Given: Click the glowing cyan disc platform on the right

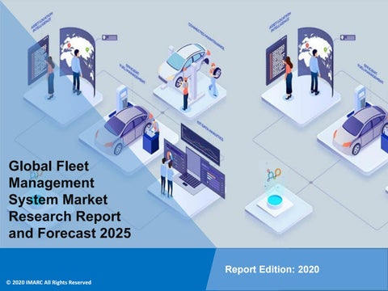Looking at the screenshot, I should point(274,201).
